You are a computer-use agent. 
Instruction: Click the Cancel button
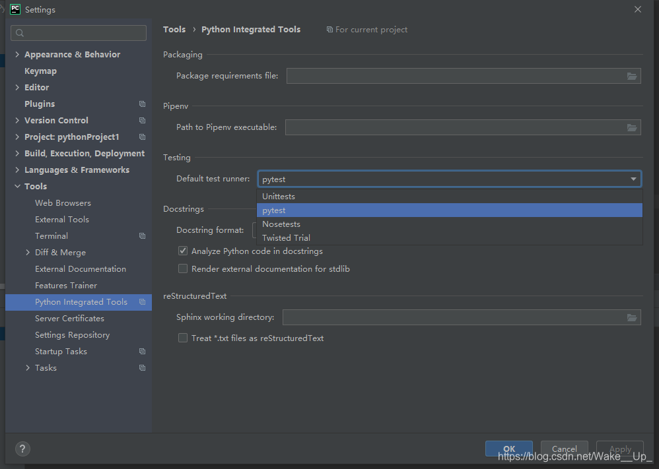pyautogui.click(x=564, y=449)
